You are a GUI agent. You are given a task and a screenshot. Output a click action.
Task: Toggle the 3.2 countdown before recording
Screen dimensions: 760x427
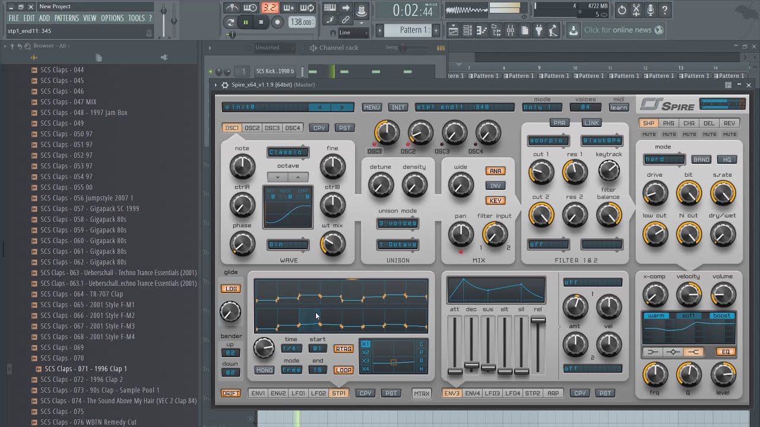270,8
